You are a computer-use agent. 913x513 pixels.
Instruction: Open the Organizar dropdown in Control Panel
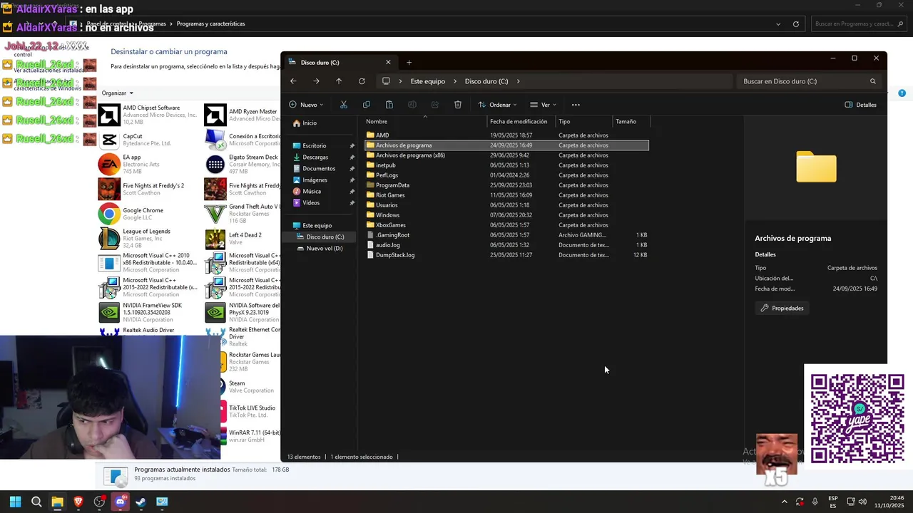click(118, 93)
